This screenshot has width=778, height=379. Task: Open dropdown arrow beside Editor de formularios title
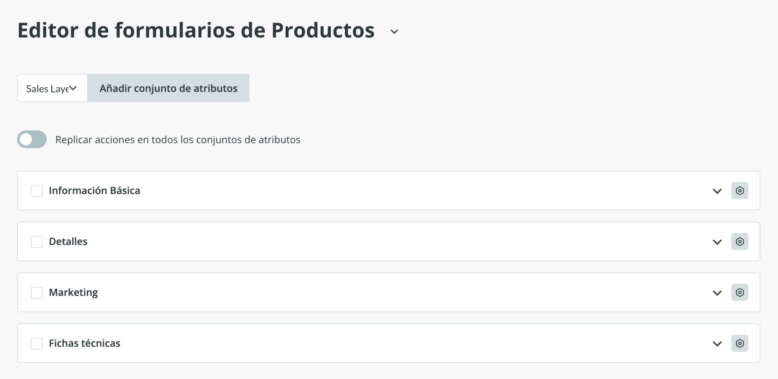coord(394,31)
